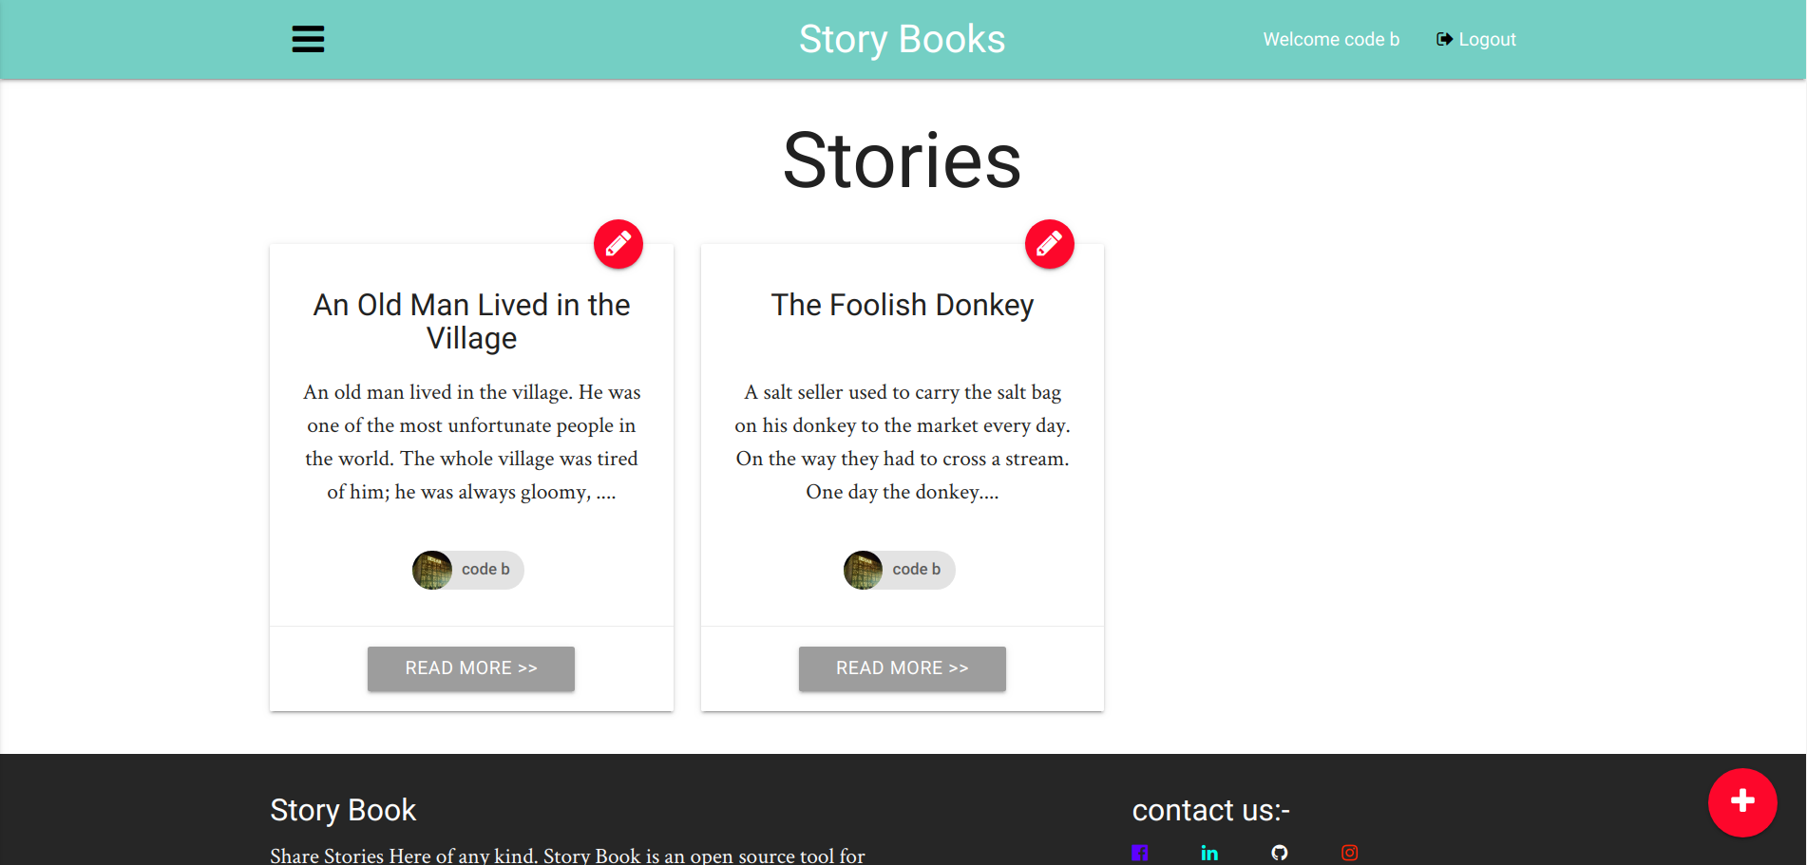Open the Facebook page from footer
Image resolution: width=1807 pixels, height=865 pixels.
tap(1139, 852)
